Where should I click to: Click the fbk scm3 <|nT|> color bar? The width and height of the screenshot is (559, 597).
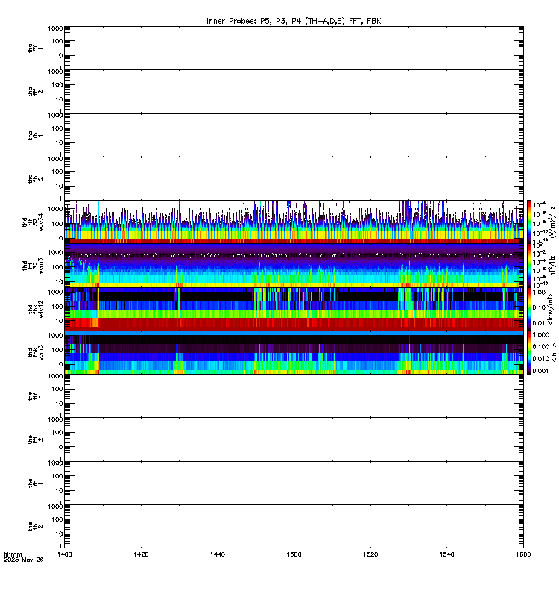(x=529, y=352)
